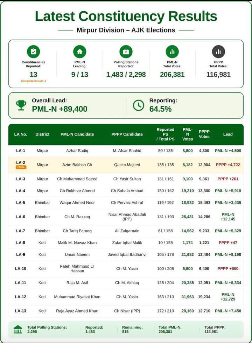Click candidate Javed Iqbal Badhanvi
252x343 pixels.
pyautogui.click(x=127, y=254)
